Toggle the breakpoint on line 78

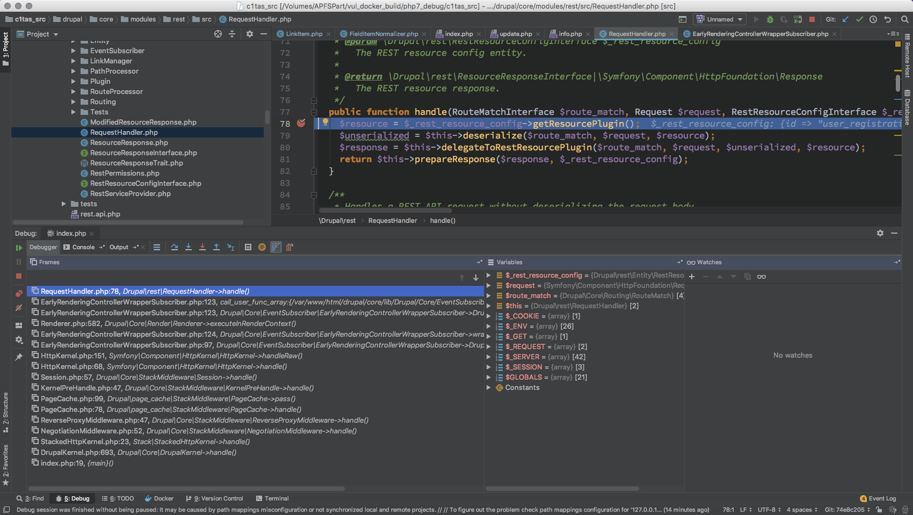301,124
